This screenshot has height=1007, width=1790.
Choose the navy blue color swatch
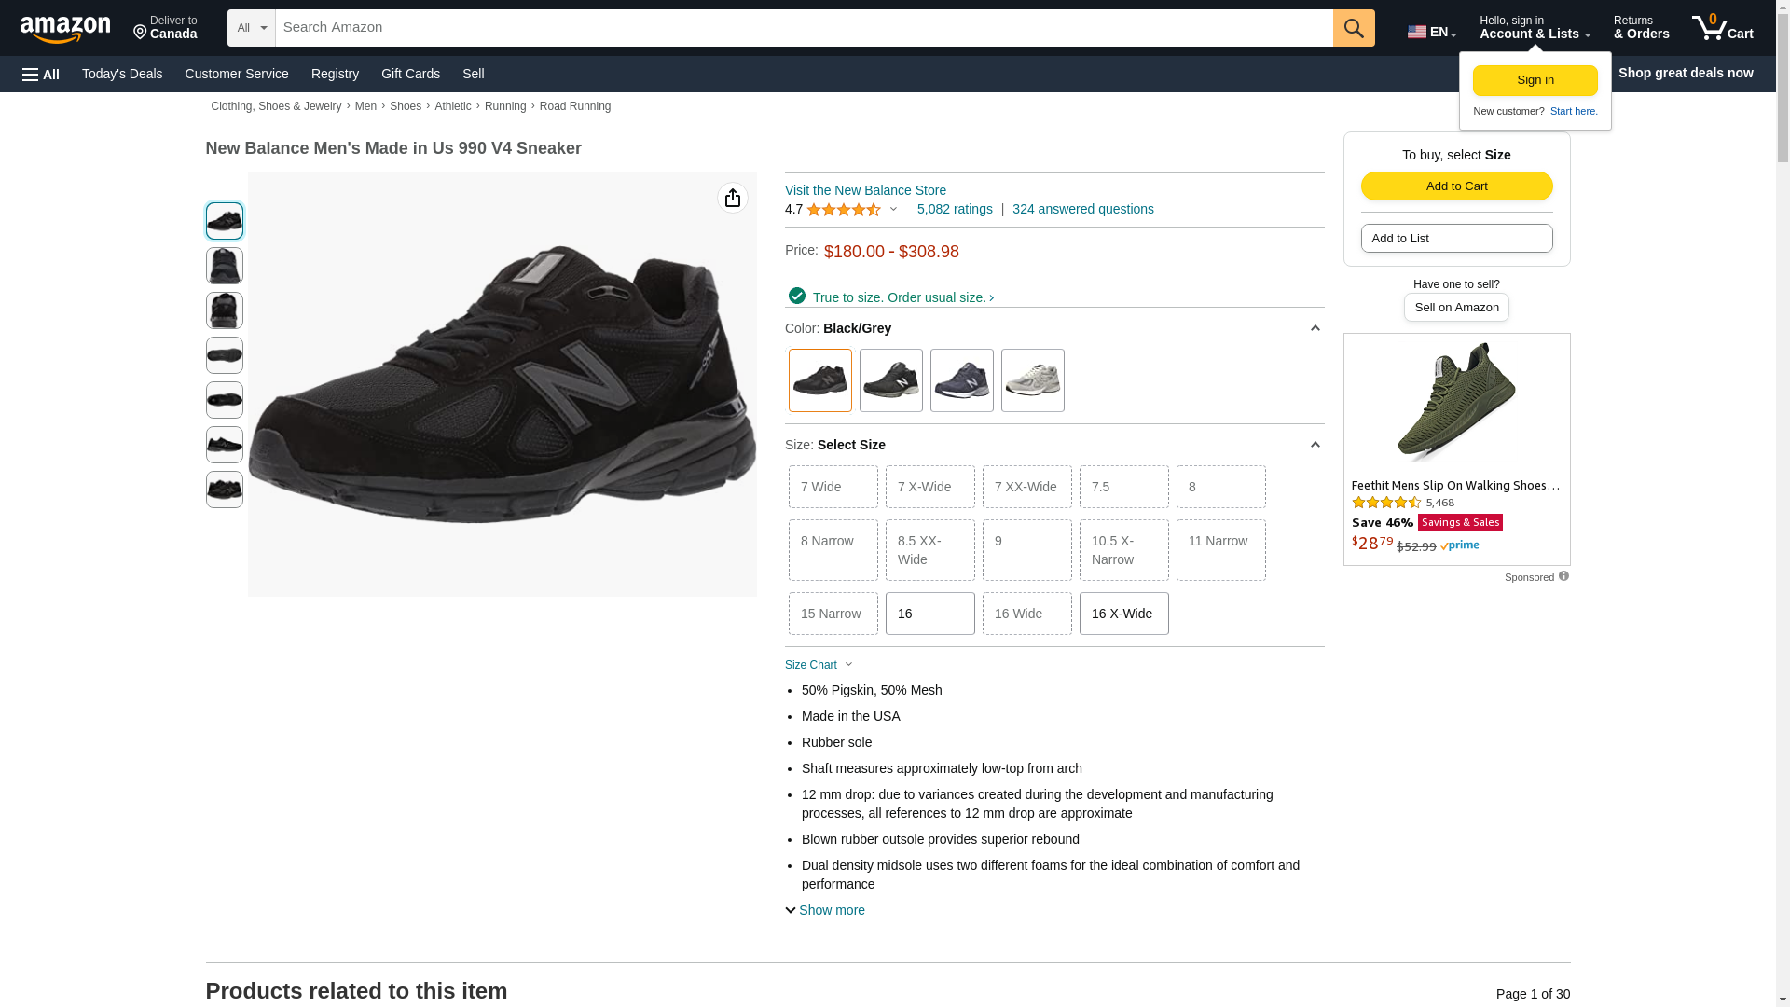coord(961,380)
